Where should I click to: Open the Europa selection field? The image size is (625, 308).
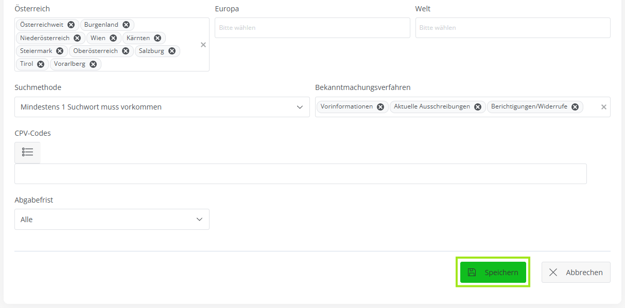tap(312, 28)
